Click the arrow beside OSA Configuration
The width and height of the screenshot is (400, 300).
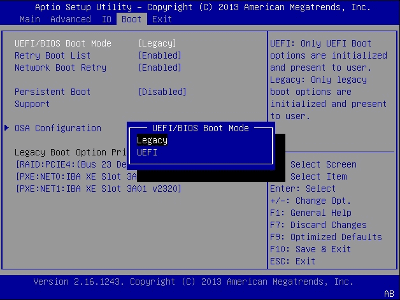coord(6,128)
